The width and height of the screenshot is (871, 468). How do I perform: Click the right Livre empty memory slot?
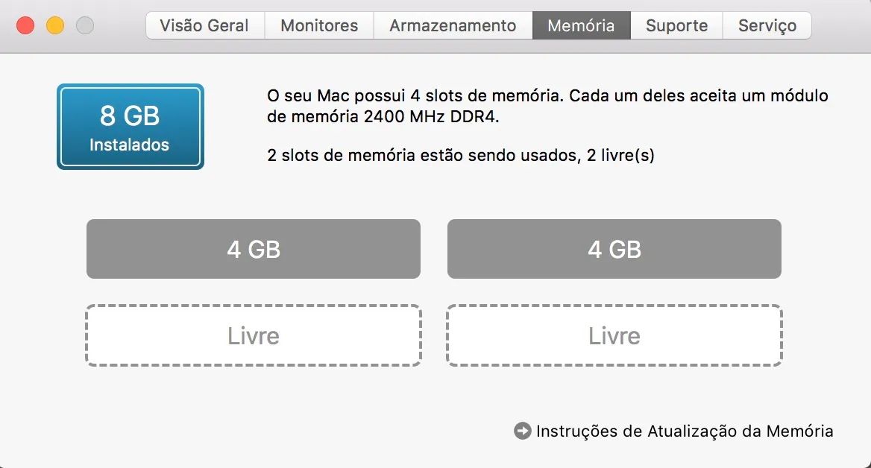[614, 335]
